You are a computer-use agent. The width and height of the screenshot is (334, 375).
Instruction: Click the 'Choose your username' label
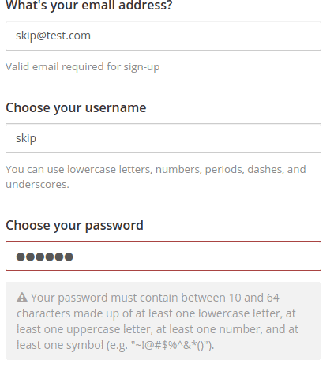coord(76,107)
